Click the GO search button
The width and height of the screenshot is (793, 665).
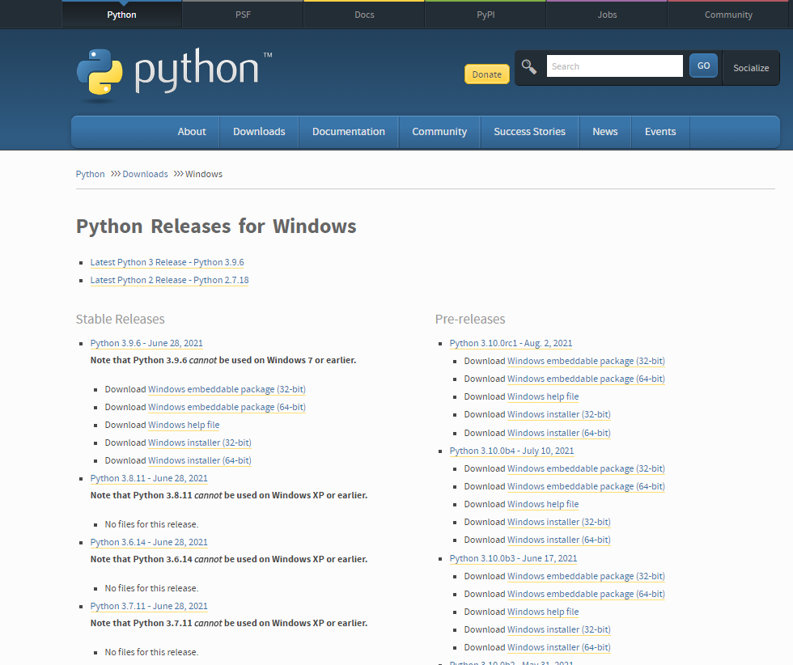pyautogui.click(x=703, y=66)
